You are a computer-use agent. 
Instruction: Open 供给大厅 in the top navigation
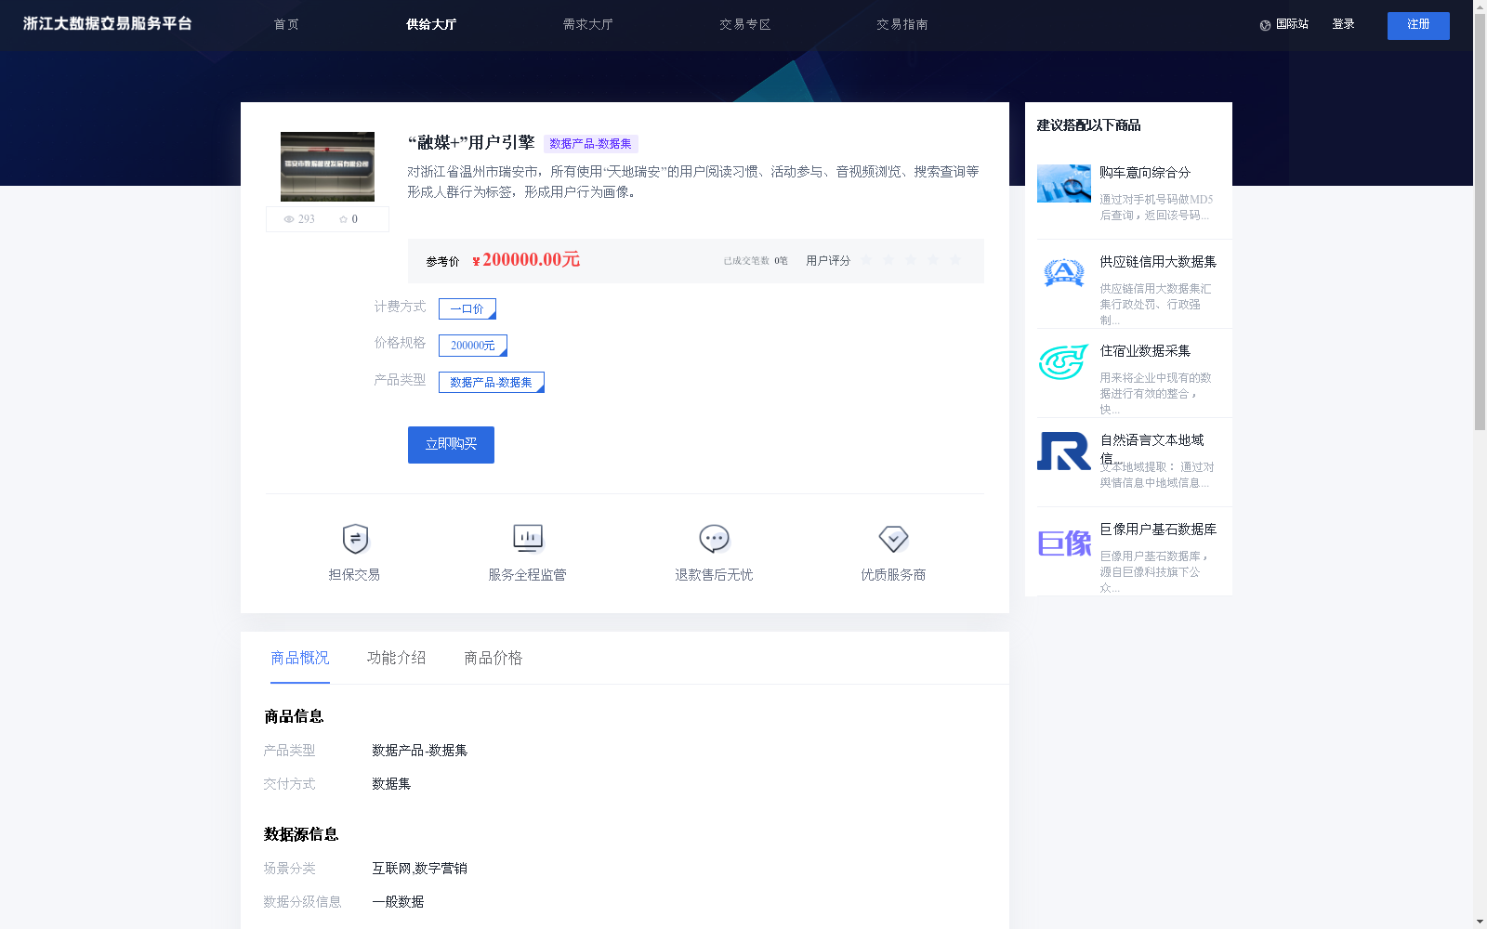[431, 25]
